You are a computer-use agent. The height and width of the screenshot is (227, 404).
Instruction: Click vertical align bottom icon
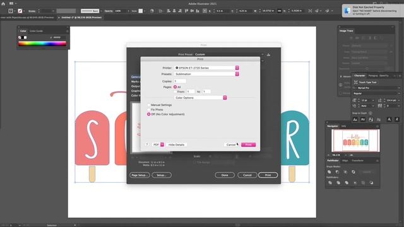coord(198,11)
